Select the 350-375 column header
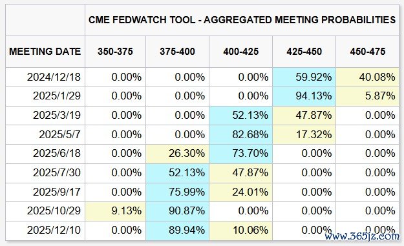 [x=115, y=52]
